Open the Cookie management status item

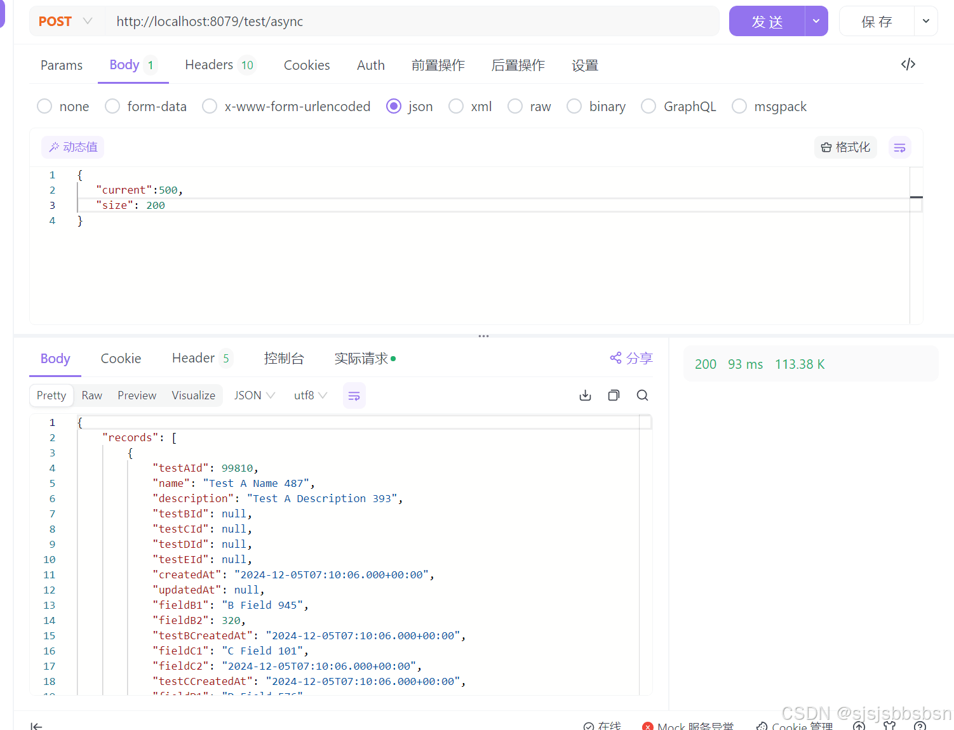(795, 726)
